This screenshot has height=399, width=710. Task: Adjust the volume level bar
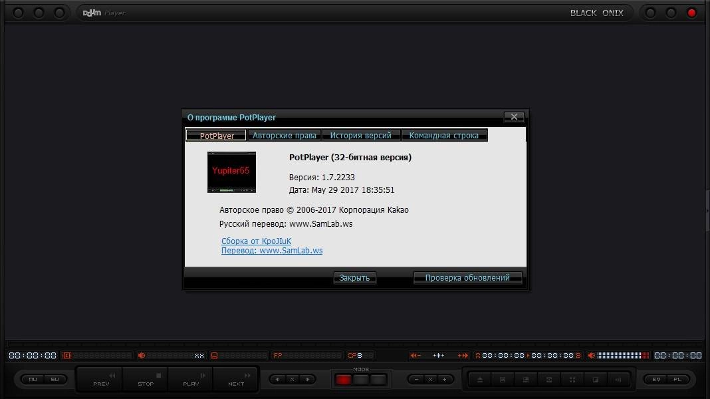(623, 356)
